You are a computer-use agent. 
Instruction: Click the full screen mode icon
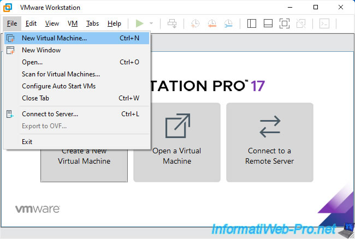pyautogui.click(x=285, y=23)
